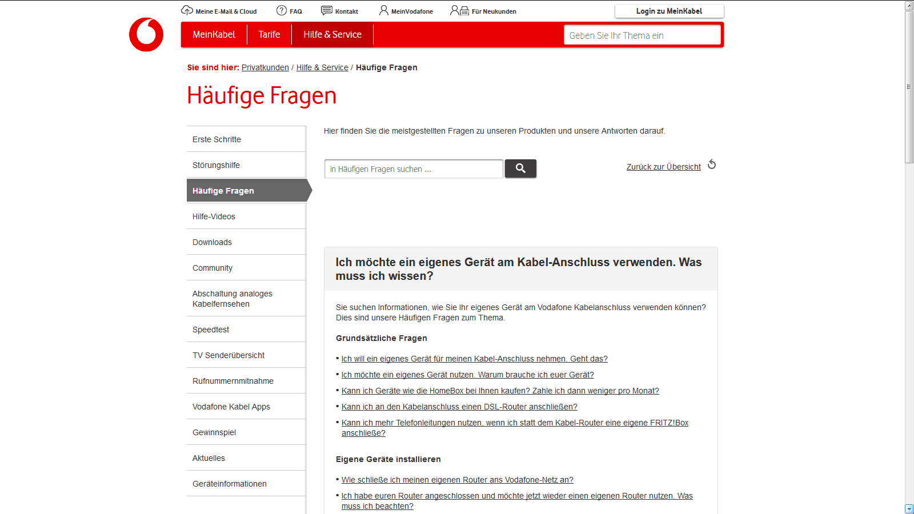The height and width of the screenshot is (514, 914).
Task: Follow the Privatkunden breadcrumb link
Action: coord(265,67)
